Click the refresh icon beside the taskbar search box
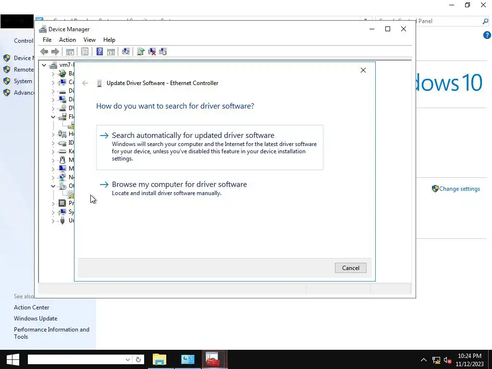Image resolution: width=492 pixels, height=369 pixels. point(138,359)
